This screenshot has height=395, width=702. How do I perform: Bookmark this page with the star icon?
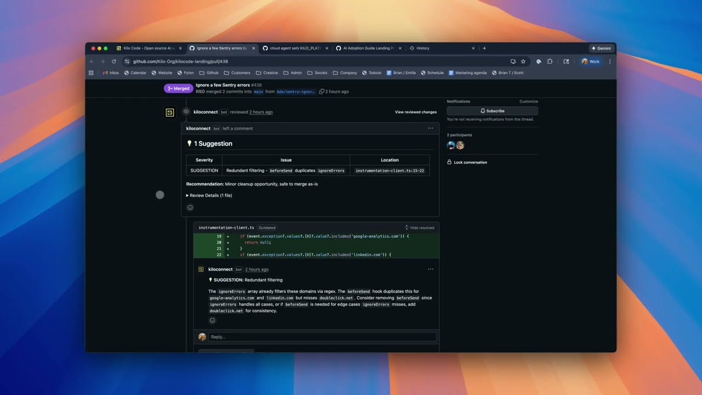[523, 61]
